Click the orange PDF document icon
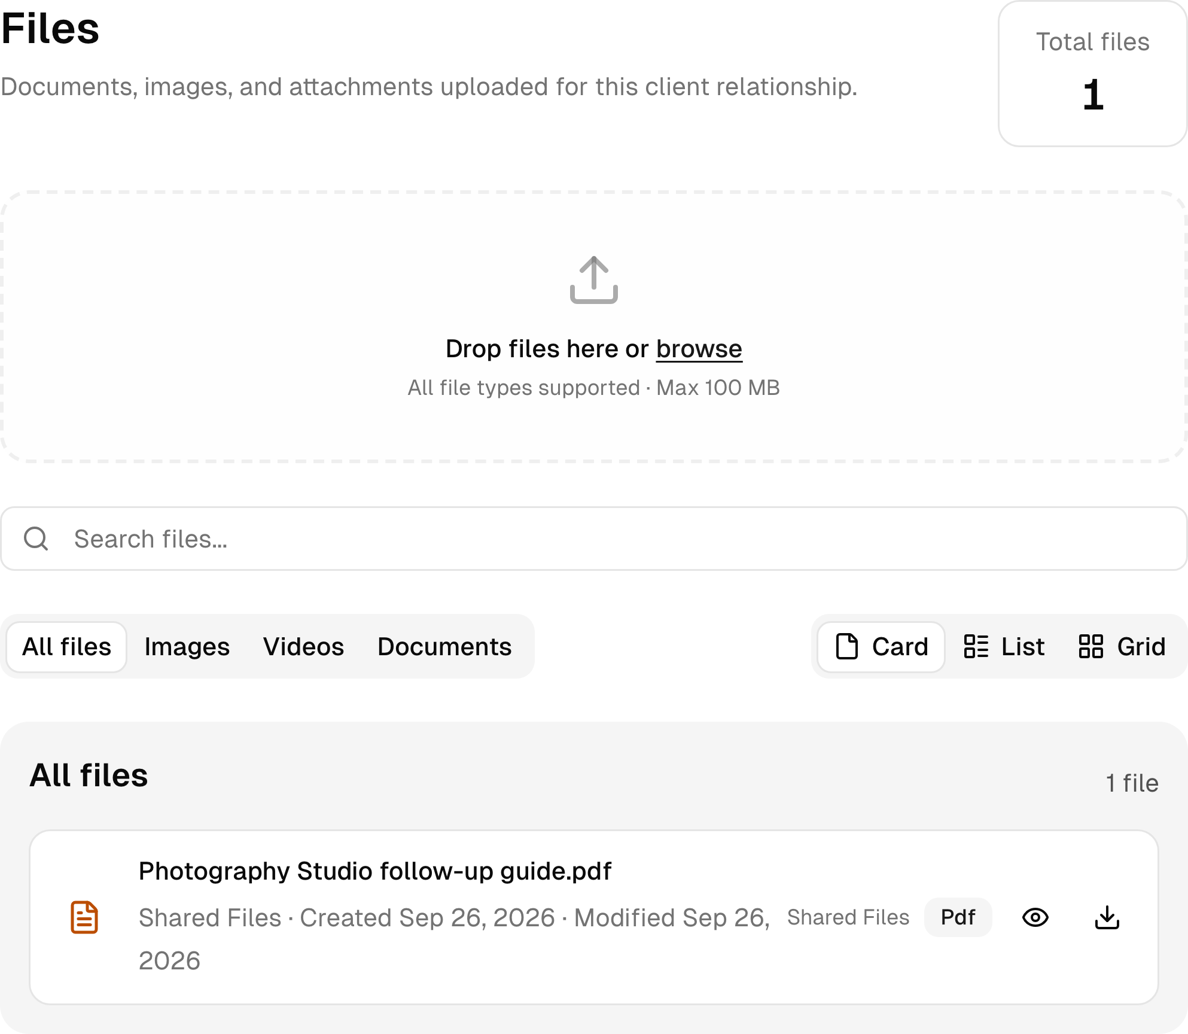 (84, 917)
